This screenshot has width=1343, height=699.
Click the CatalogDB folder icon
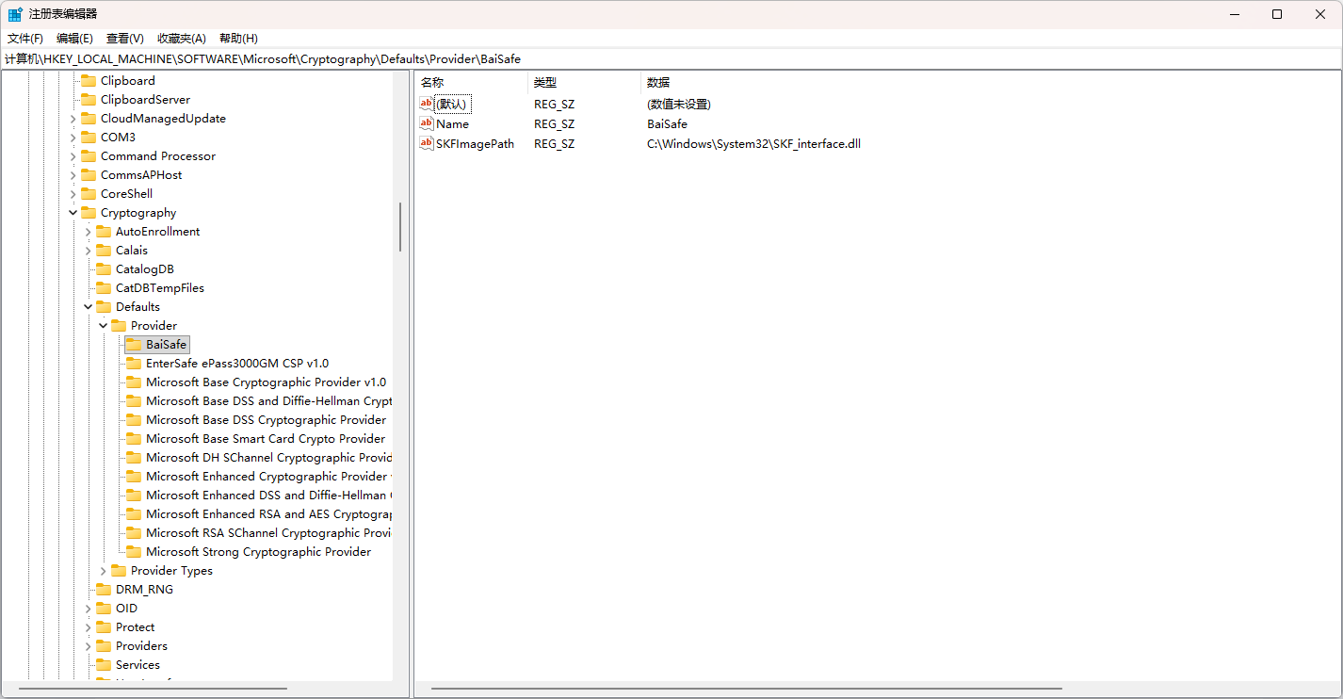coord(104,269)
